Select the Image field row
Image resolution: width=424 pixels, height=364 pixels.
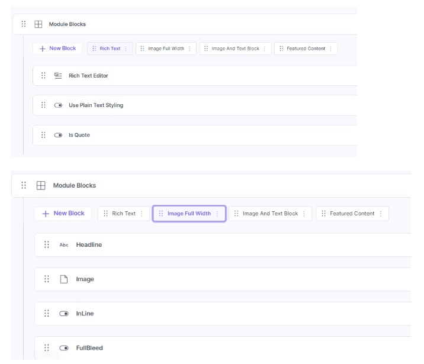click(223, 279)
